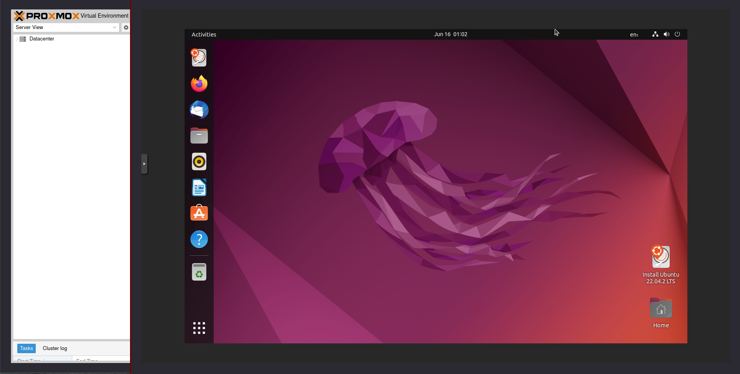Open the Trash from the dock

click(x=199, y=271)
